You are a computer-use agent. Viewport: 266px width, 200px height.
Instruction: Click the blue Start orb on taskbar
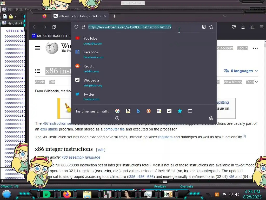tap(7, 194)
